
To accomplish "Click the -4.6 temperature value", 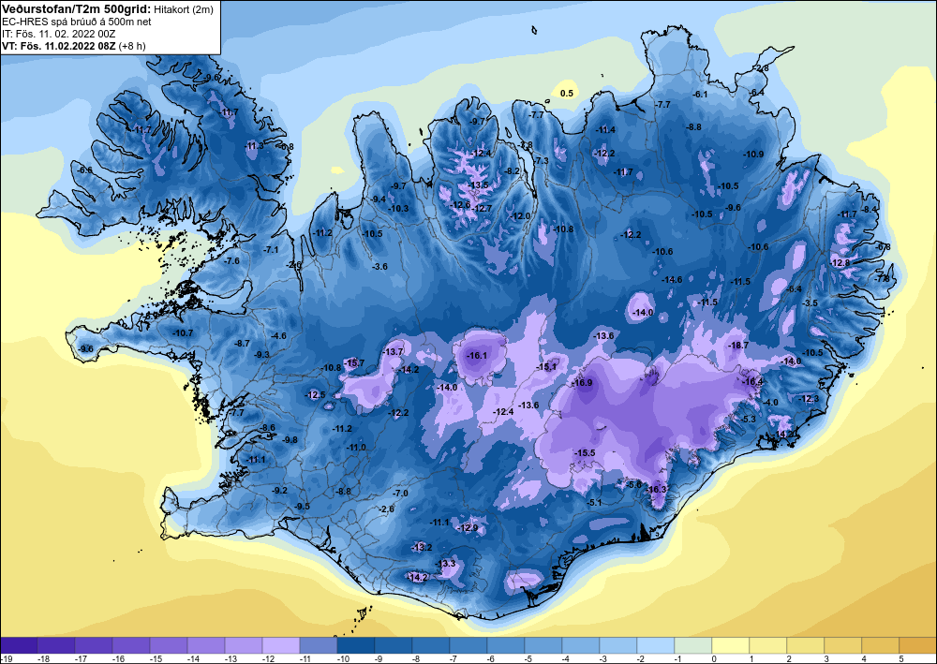I will [279, 336].
